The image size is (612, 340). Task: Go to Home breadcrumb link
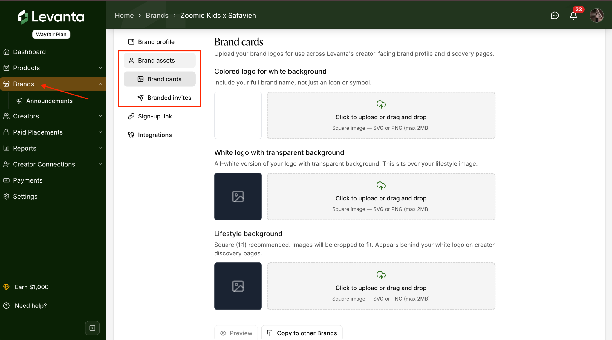pos(124,16)
